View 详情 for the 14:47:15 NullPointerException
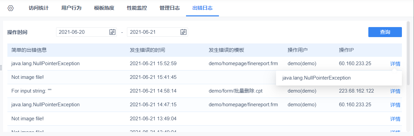The image size is (414, 136). 395,105
